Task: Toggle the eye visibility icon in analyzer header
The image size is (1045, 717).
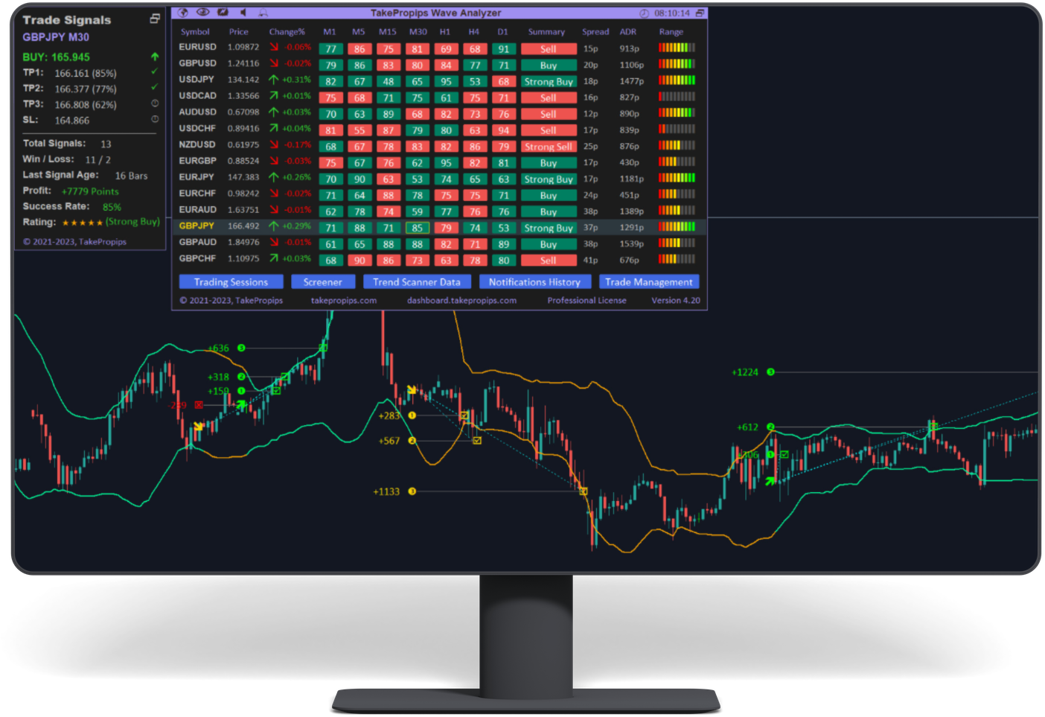Action: click(x=202, y=13)
